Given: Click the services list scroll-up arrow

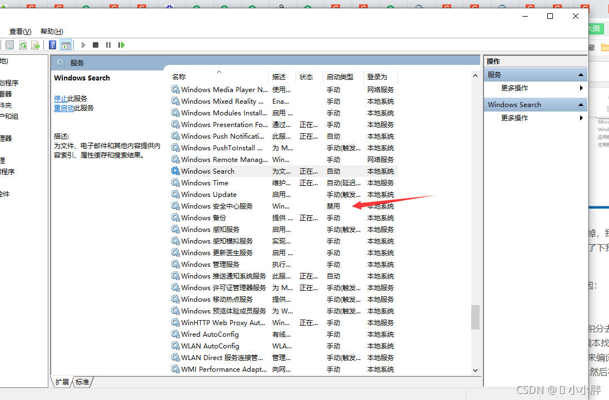Looking at the screenshot, I should (476, 75).
